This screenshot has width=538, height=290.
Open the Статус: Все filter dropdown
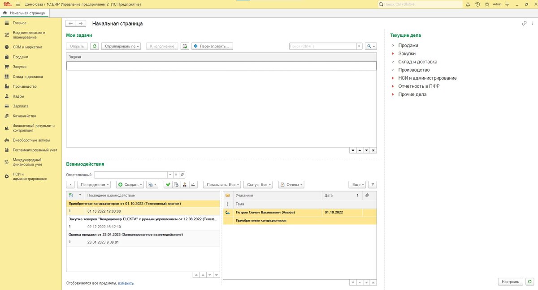[259, 184]
